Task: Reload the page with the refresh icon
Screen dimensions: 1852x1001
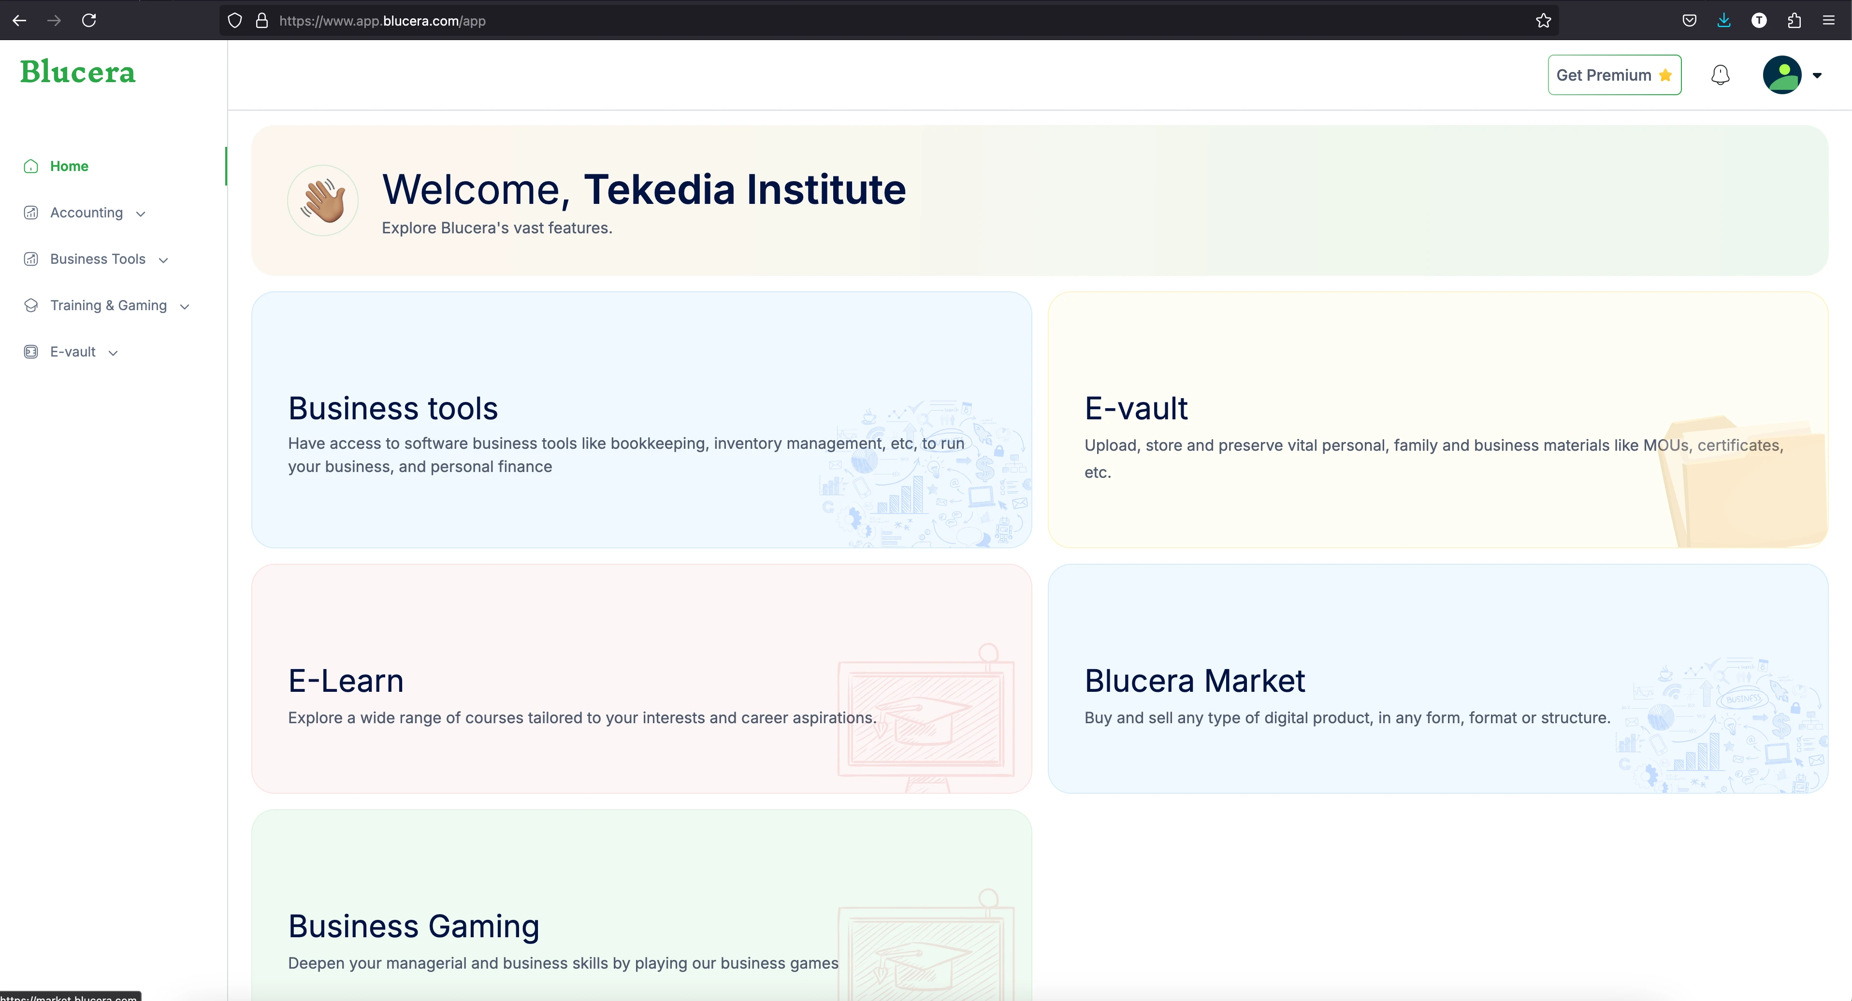Action: [x=89, y=20]
